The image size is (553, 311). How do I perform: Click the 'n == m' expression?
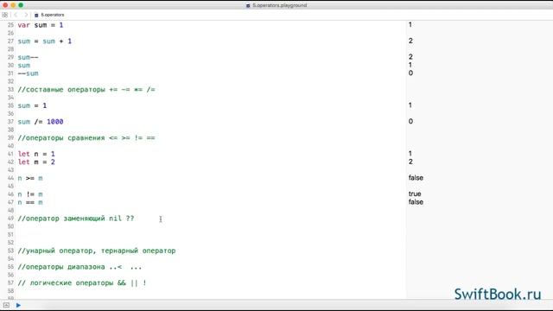(30, 202)
